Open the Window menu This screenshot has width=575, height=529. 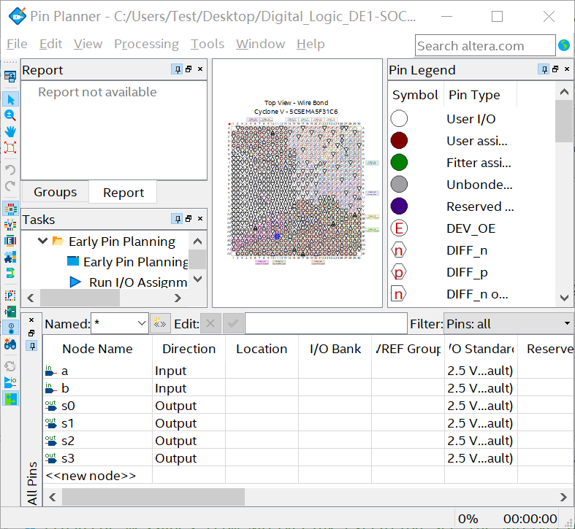(x=260, y=44)
